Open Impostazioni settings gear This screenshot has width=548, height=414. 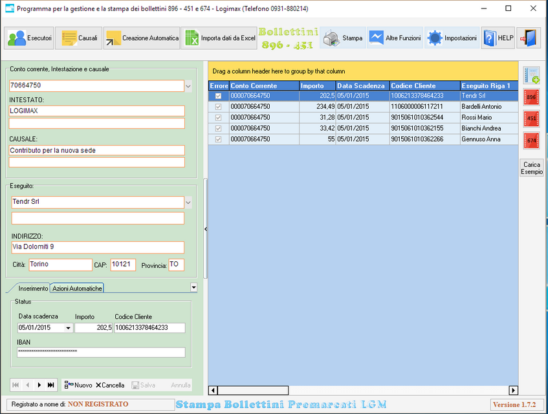[452, 38]
